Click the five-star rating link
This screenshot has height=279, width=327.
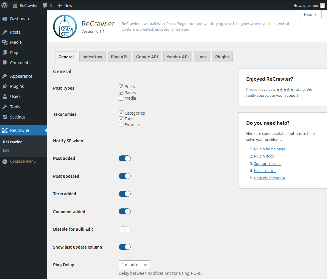pyautogui.click(x=285, y=89)
